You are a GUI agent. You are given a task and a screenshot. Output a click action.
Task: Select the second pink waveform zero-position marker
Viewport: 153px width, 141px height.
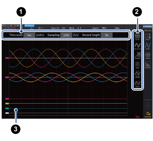tap(7, 77)
